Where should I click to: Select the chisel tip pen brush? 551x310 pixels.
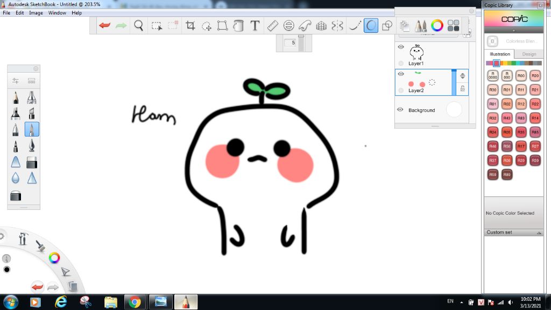(x=32, y=114)
